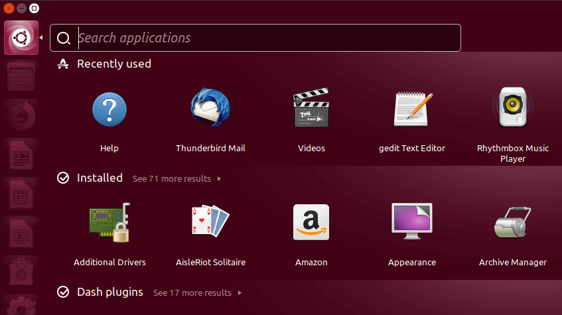Click arrow after See 17 more results
The width and height of the screenshot is (562, 315).
(240, 292)
